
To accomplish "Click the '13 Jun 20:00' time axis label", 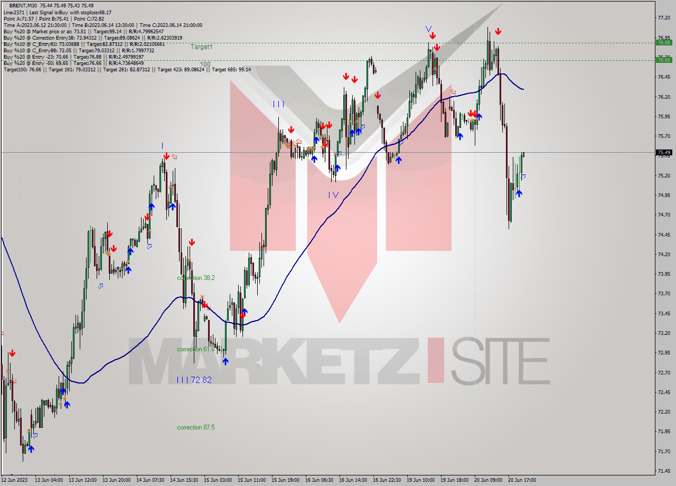I will (x=116, y=480).
